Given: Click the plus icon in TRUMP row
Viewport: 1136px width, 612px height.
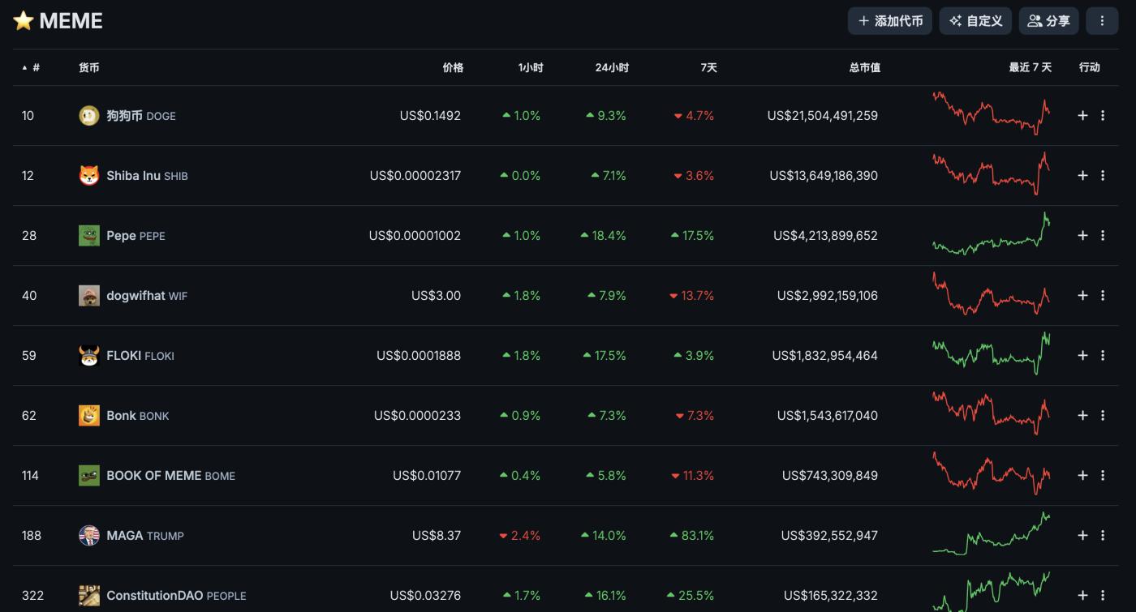Looking at the screenshot, I should 1082,536.
